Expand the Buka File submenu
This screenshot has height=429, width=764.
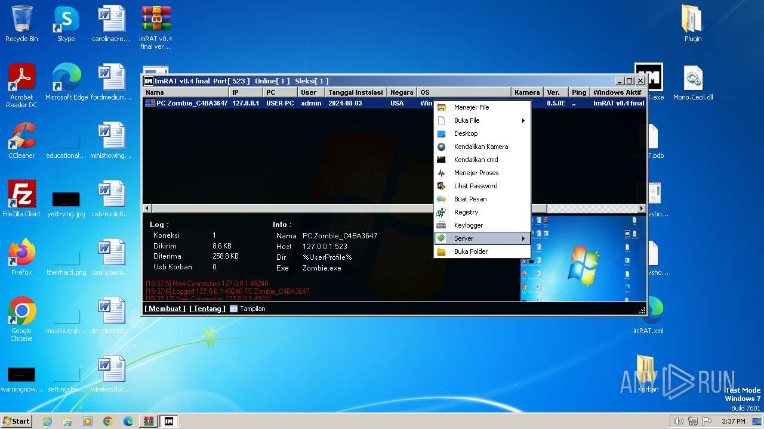(482, 120)
